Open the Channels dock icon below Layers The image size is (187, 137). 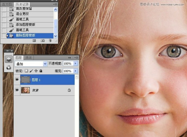(x=9, y=68)
